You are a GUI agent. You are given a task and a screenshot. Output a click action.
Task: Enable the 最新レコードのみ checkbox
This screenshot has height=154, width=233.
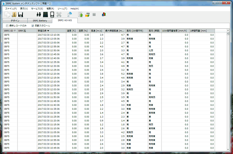click(x=7, y=26)
